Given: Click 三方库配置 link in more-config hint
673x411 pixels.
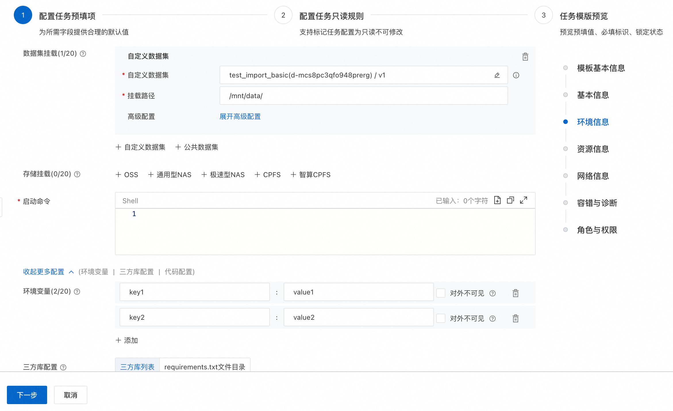Looking at the screenshot, I should point(136,272).
